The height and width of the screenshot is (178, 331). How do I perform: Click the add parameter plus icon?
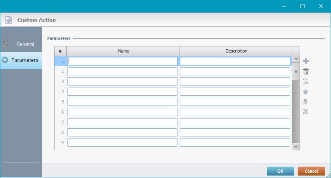[306, 61]
